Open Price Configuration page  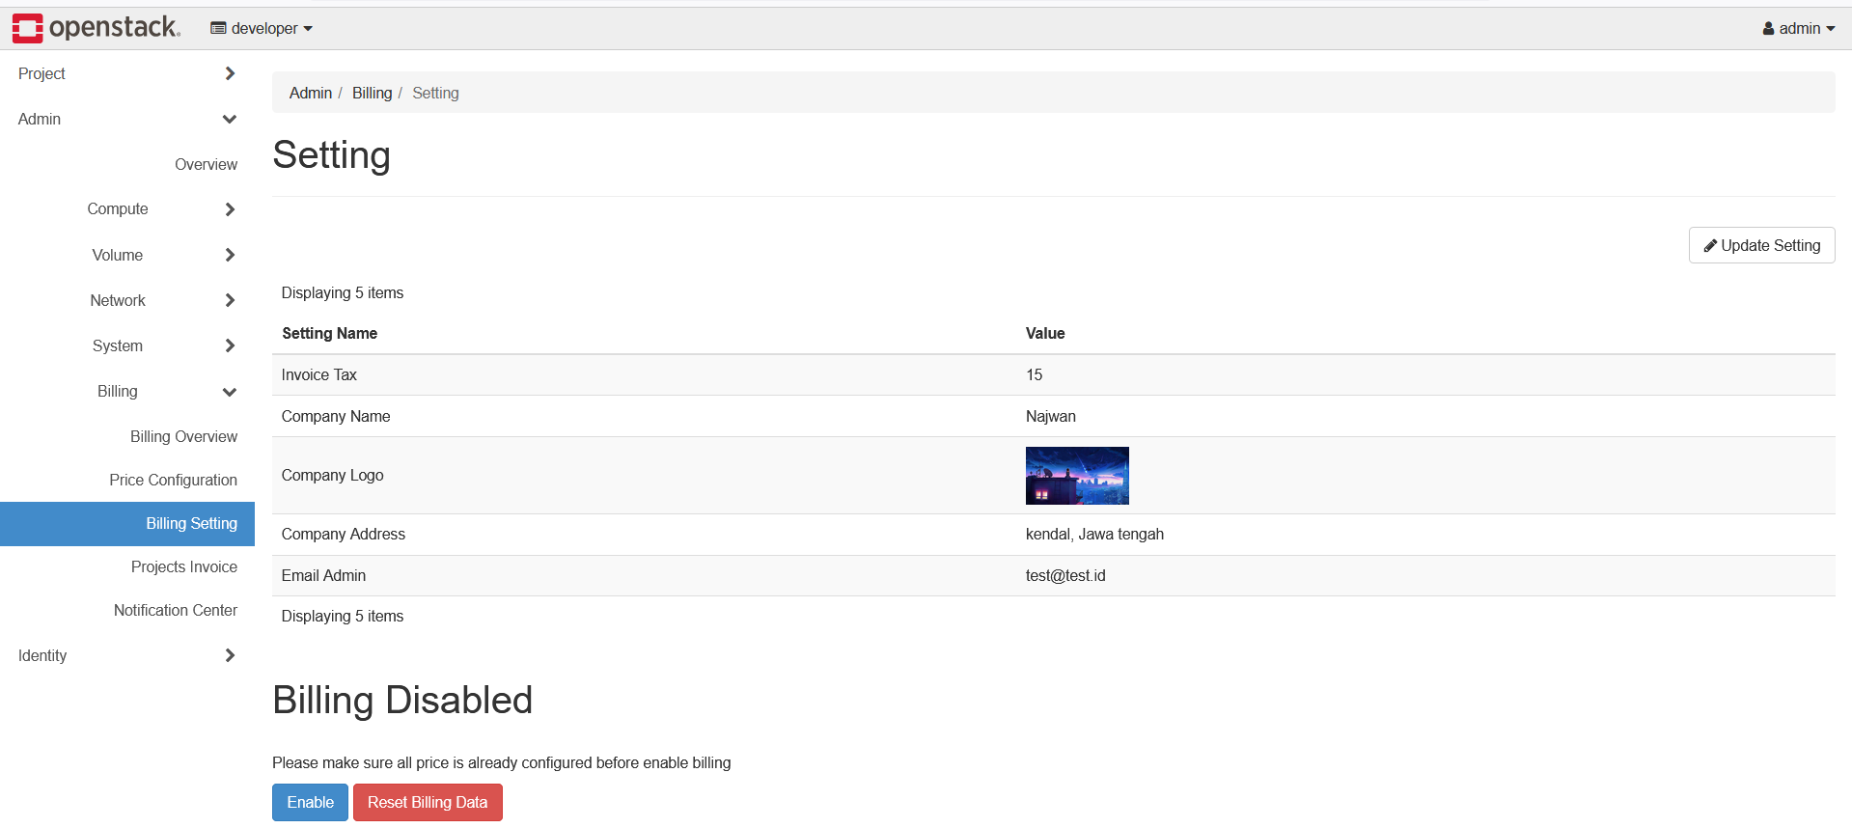[x=173, y=481]
